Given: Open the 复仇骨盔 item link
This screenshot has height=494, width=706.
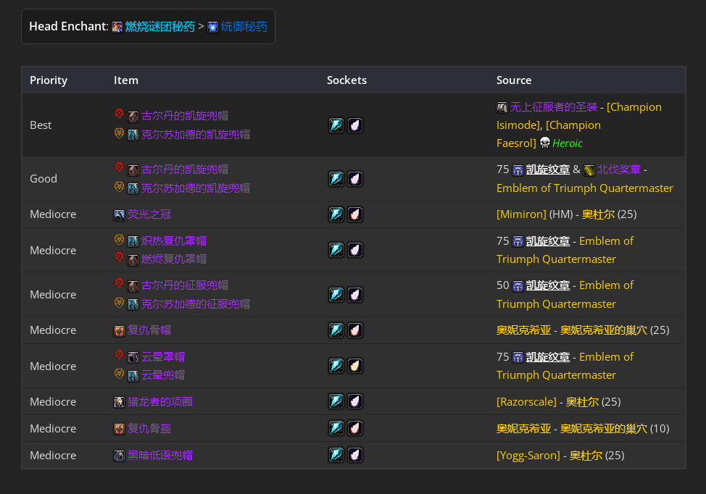Looking at the screenshot, I should [x=149, y=429].
